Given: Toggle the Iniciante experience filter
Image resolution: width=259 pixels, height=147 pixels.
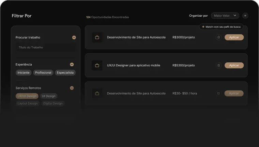Looking at the screenshot, I should click(24, 72).
